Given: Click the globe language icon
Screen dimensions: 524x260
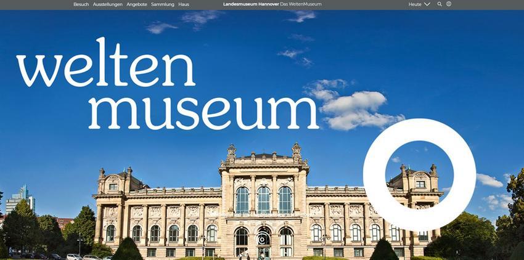Looking at the screenshot, I should click(449, 4).
